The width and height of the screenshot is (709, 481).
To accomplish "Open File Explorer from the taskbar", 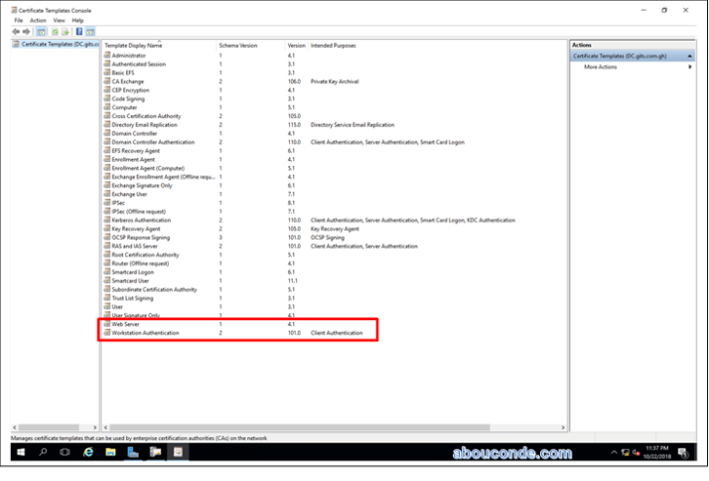I will point(110,452).
